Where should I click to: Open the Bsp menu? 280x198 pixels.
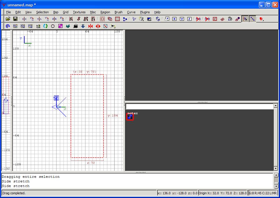[56, 12]
